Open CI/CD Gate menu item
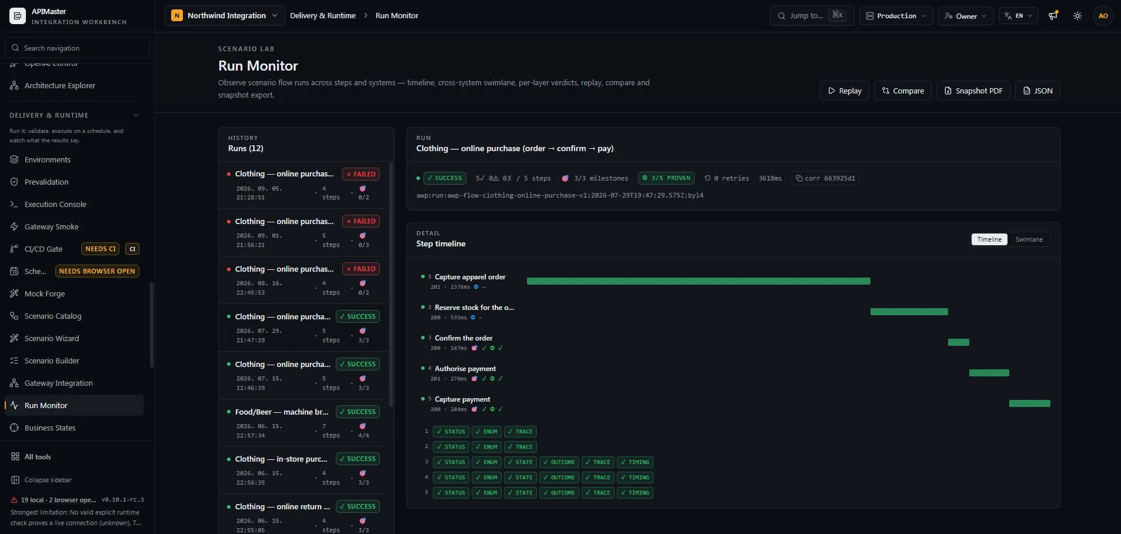 74,249
